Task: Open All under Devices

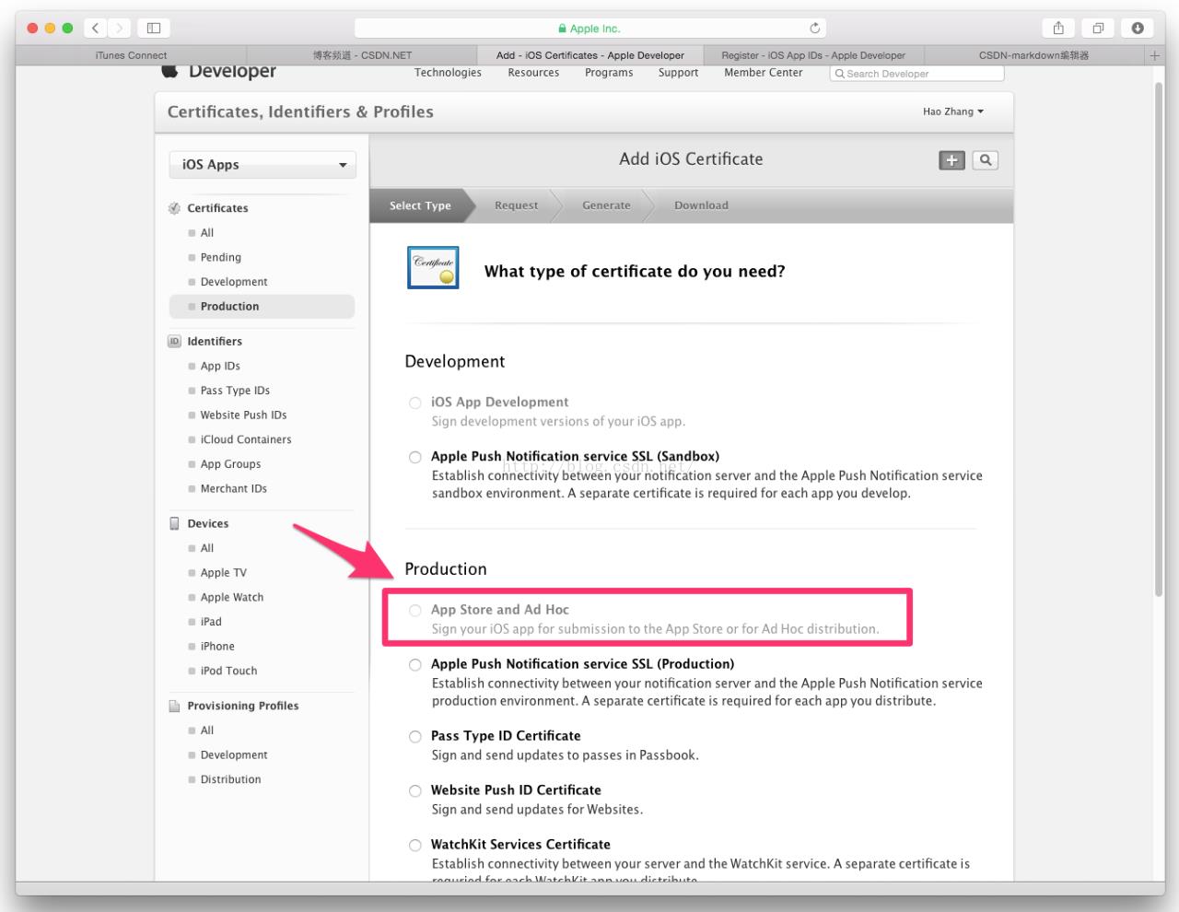Action: 207,548
